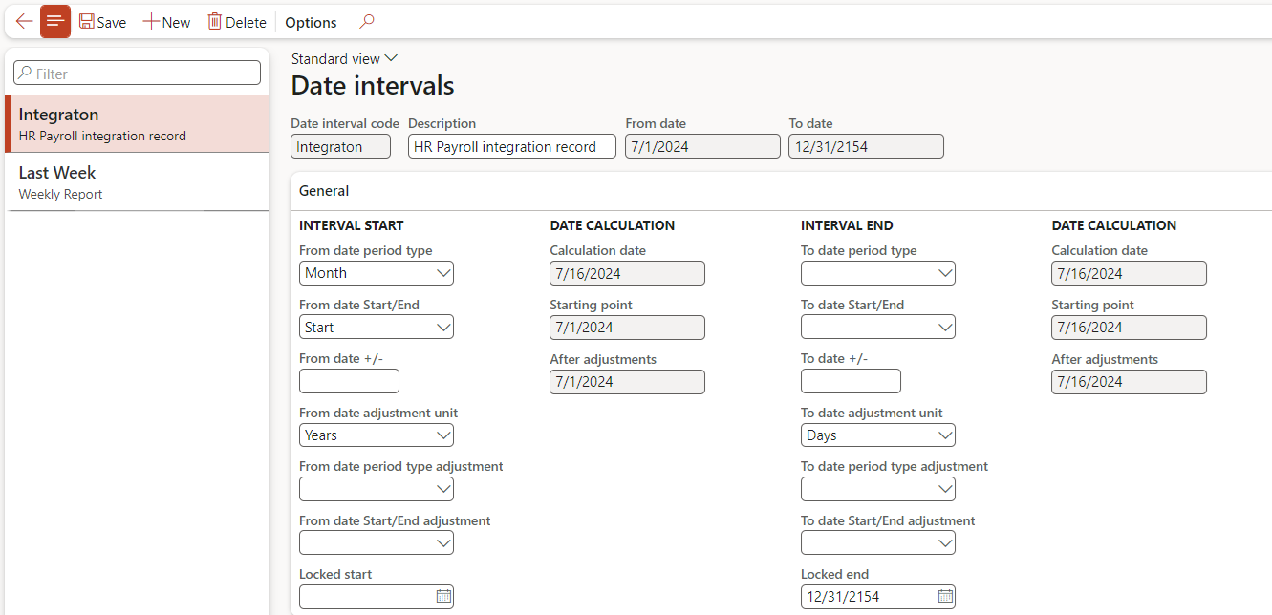
Task: Click Interval End Starting point field
Action: (1129, 328)
